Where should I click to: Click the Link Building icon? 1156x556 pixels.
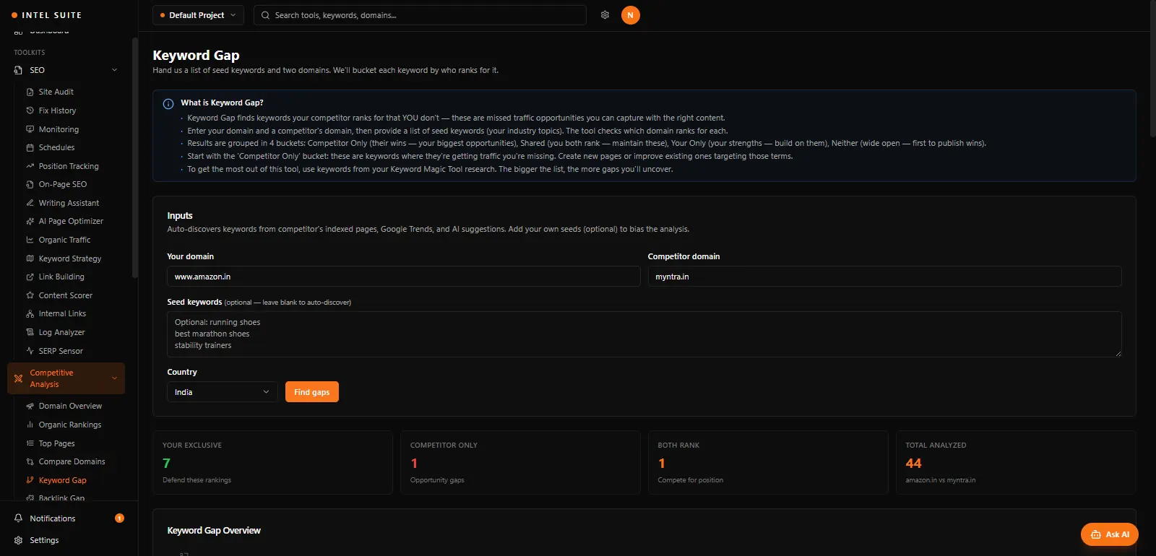click(30, 277)
